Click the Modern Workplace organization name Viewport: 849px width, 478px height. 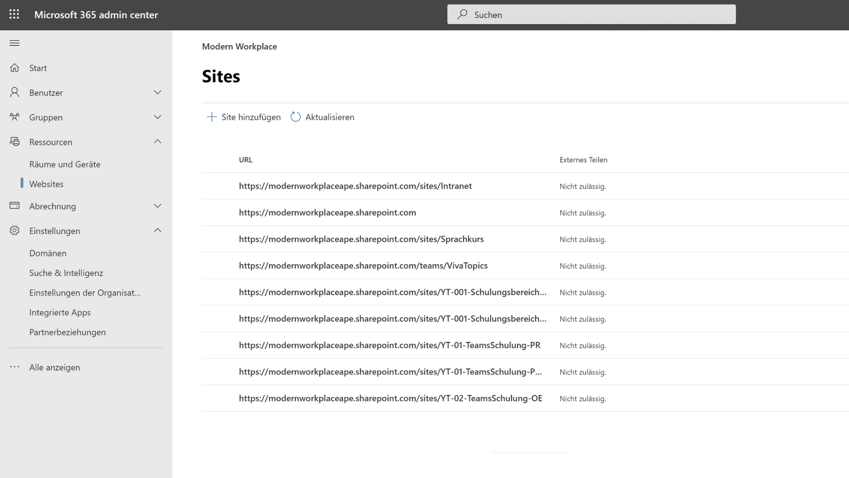(x=239, y=46)
